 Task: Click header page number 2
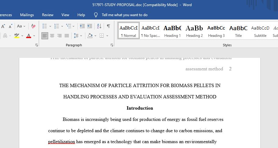point(230,69)
